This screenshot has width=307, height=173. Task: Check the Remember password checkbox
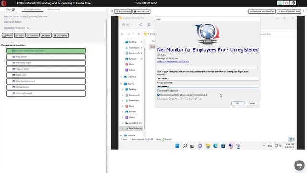pos(158,91)
